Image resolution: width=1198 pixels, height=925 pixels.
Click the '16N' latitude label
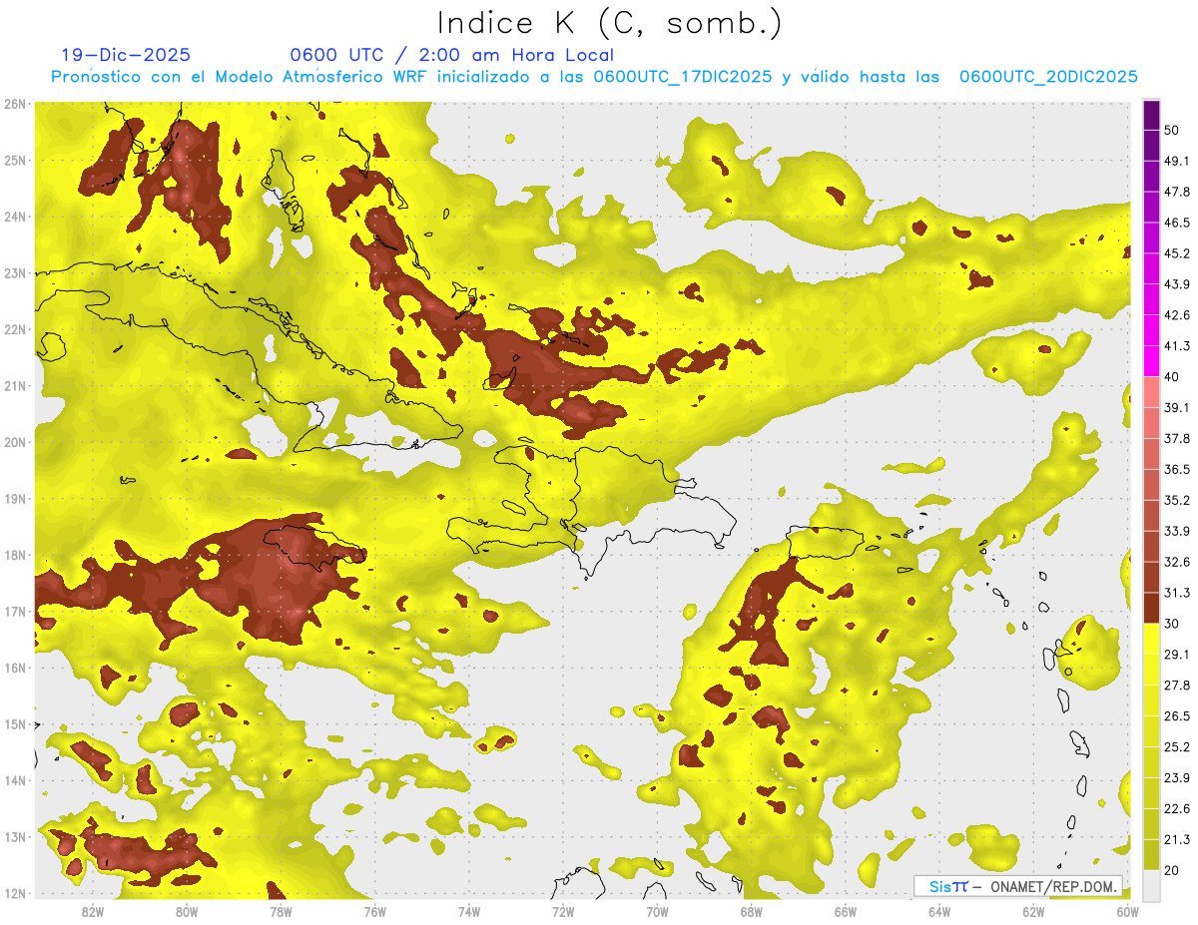14,668
